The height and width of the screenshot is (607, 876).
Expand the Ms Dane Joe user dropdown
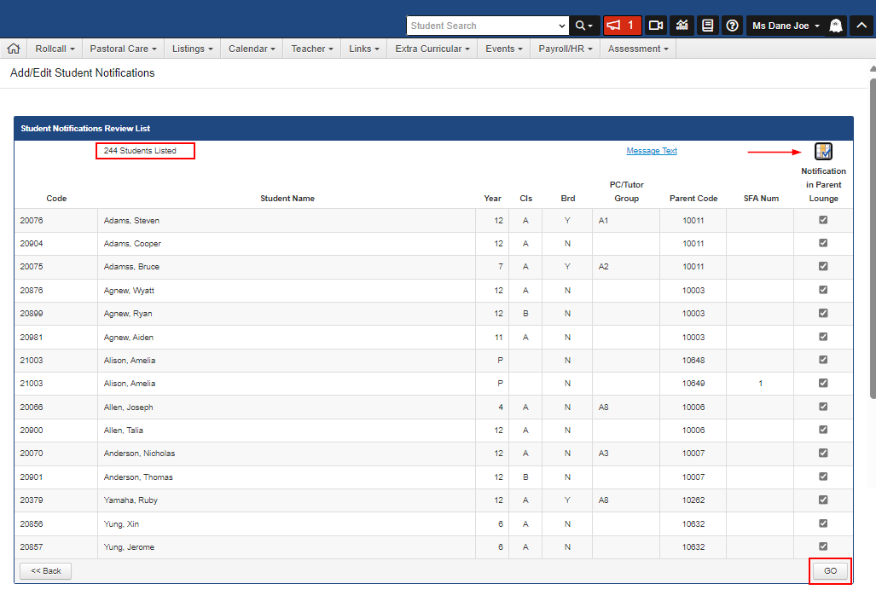[x=786, y=26]
